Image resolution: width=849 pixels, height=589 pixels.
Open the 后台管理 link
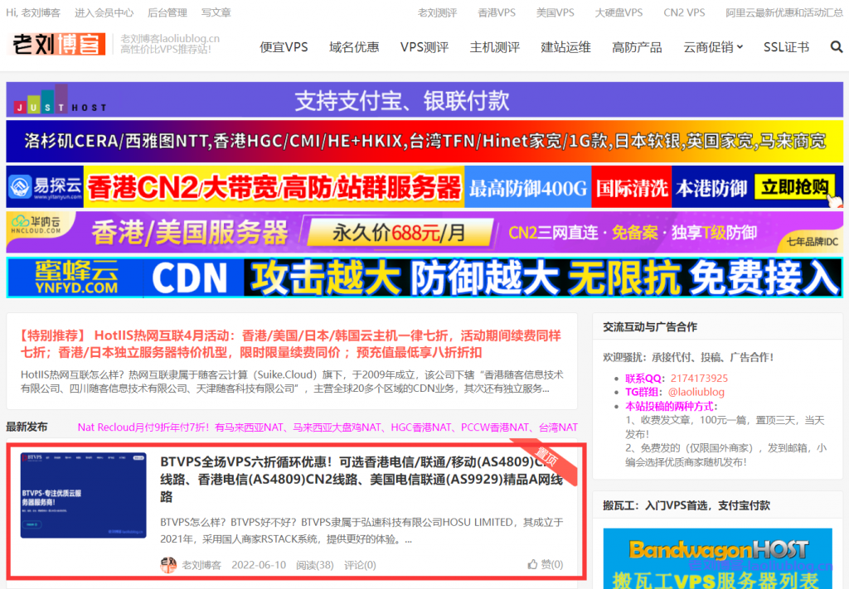[x=167, y=12]
